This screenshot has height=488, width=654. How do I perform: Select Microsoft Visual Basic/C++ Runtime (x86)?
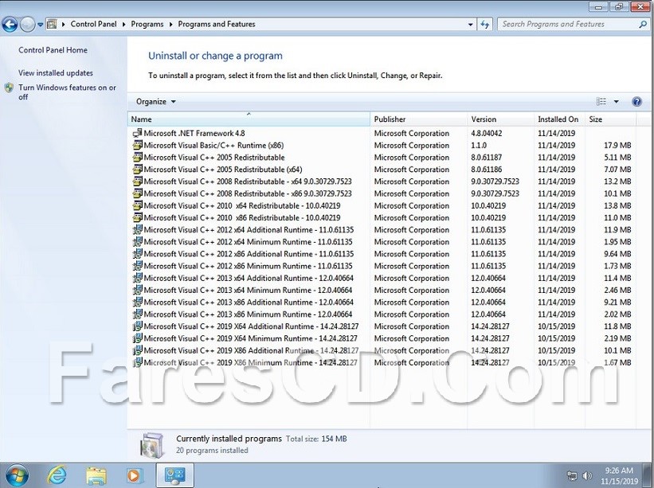pos(382,146)
